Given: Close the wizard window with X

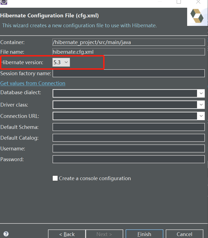Looking at the screenshot, I should [x=198, y=2].
